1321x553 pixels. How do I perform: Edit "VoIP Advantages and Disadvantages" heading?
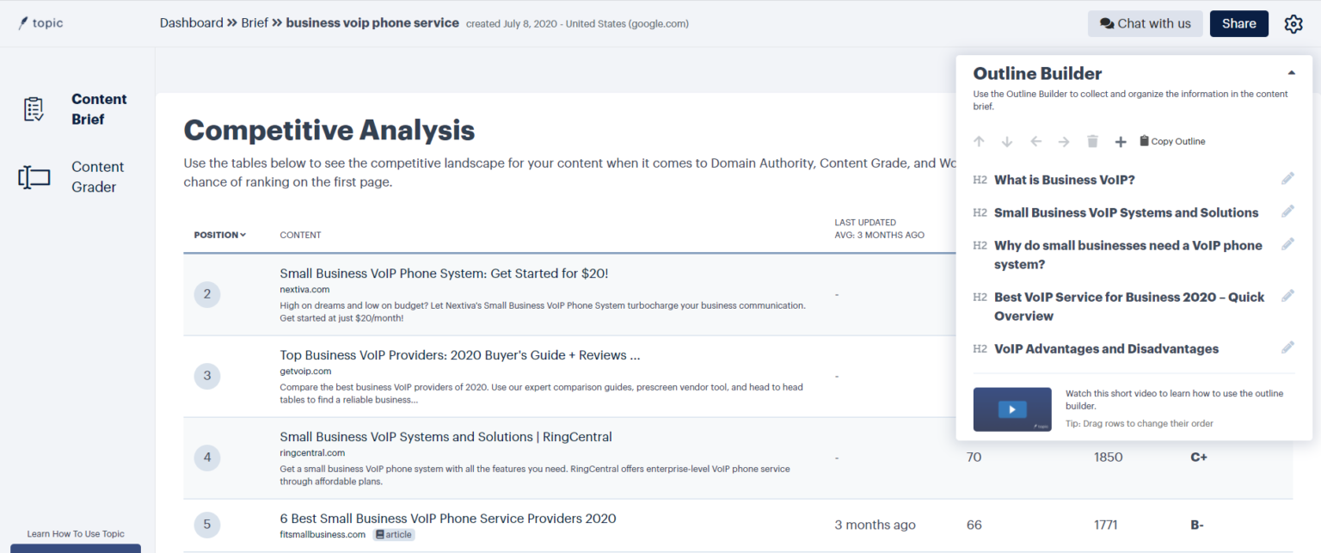tap(1287, 347)
